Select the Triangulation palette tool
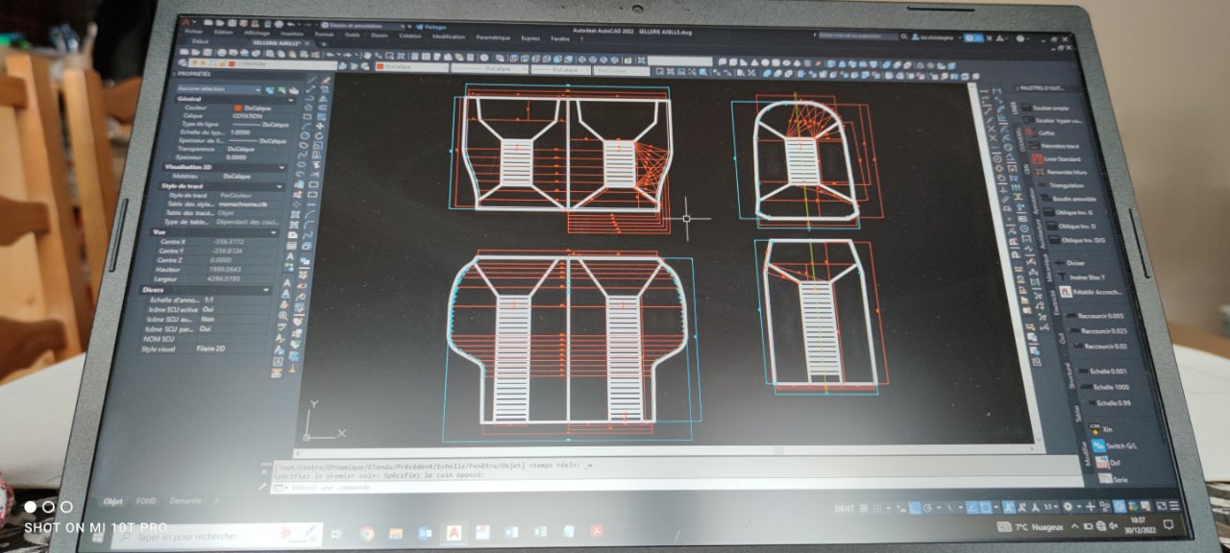This screenshot has height=553, width=1230. tap(1067, 185)
